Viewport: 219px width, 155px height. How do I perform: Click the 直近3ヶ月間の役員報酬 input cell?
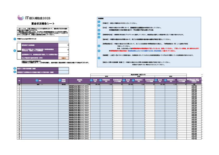point(64,68)
